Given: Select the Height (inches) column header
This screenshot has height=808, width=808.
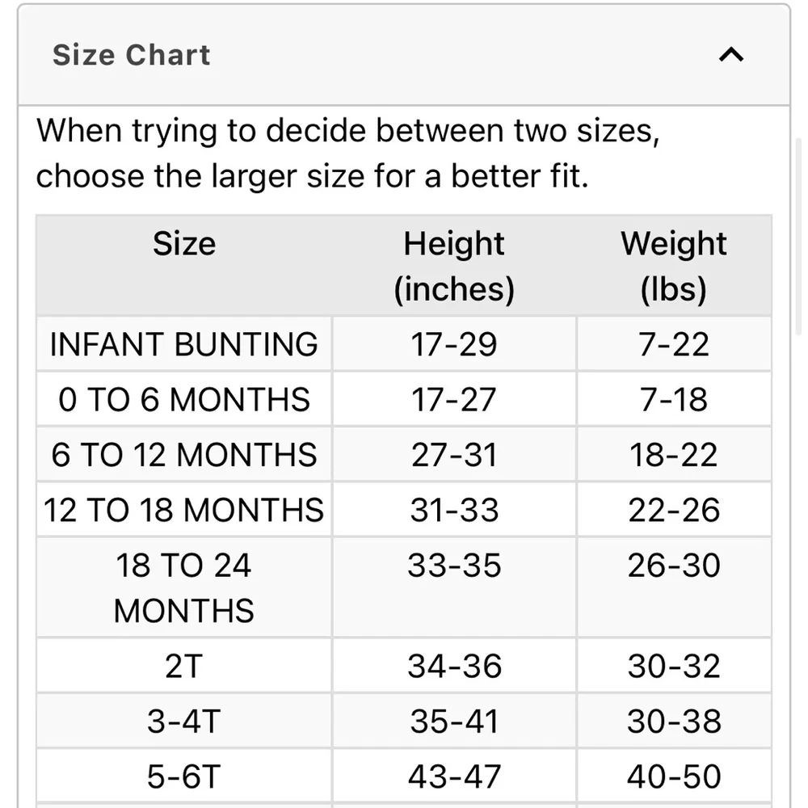Looking at the screenshot, I should (454, 265).
